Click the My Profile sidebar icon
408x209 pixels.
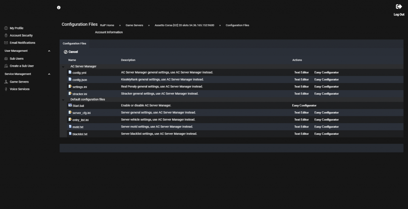coord(6,28)
